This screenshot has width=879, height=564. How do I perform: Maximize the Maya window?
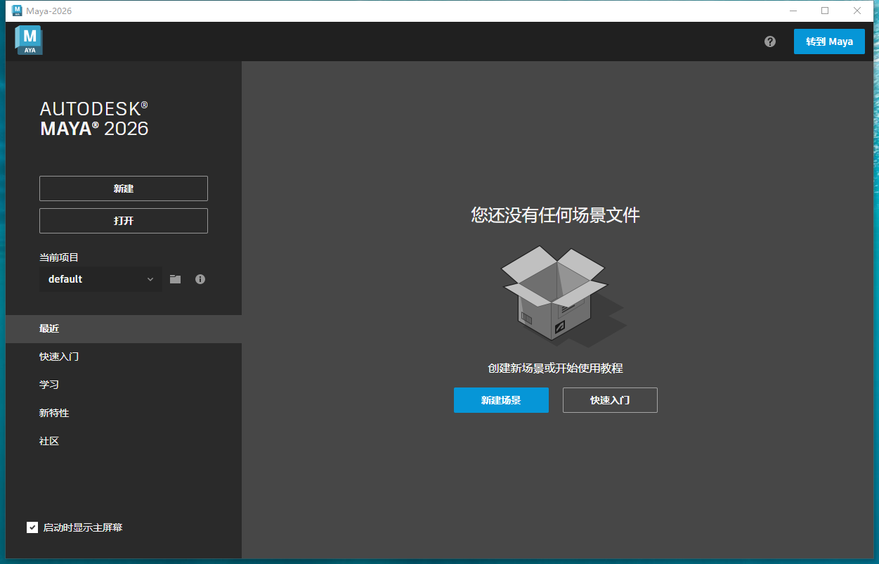[824, 11]
